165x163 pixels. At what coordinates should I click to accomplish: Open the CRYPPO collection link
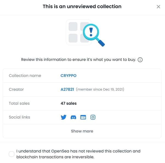[68, 75]
